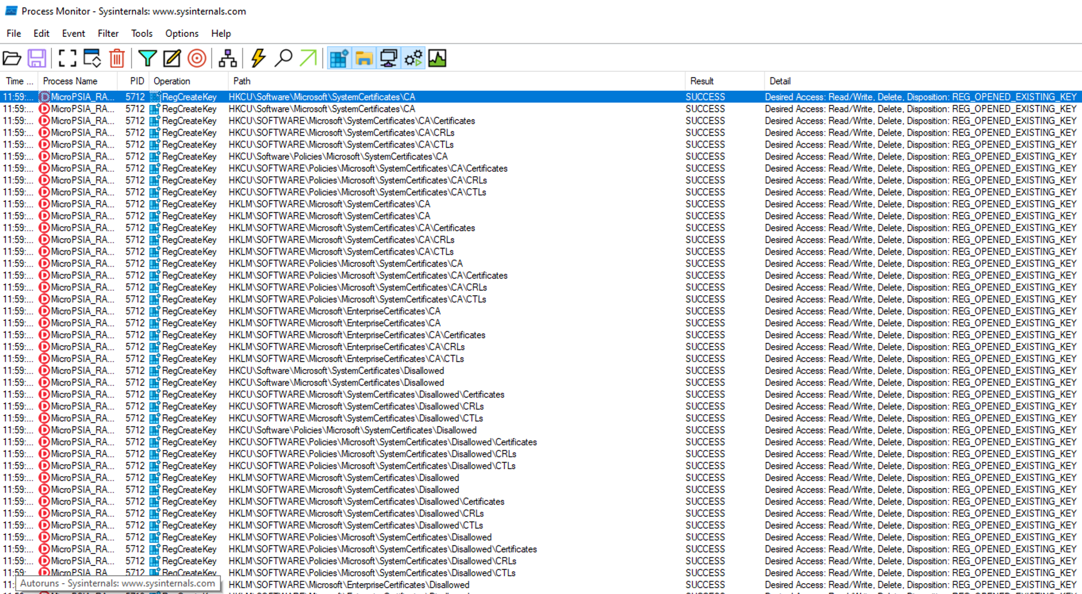Toggle Show Process and Thread Activity icon
The image size is (1082, 594).
pyautogui.click(x=413, y=58)
